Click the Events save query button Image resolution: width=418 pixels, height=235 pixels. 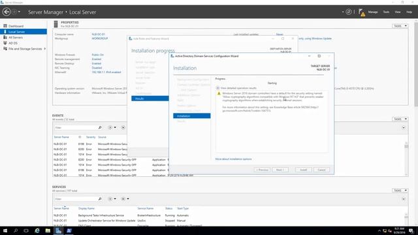pyautogui.click(x=123, y=128)
